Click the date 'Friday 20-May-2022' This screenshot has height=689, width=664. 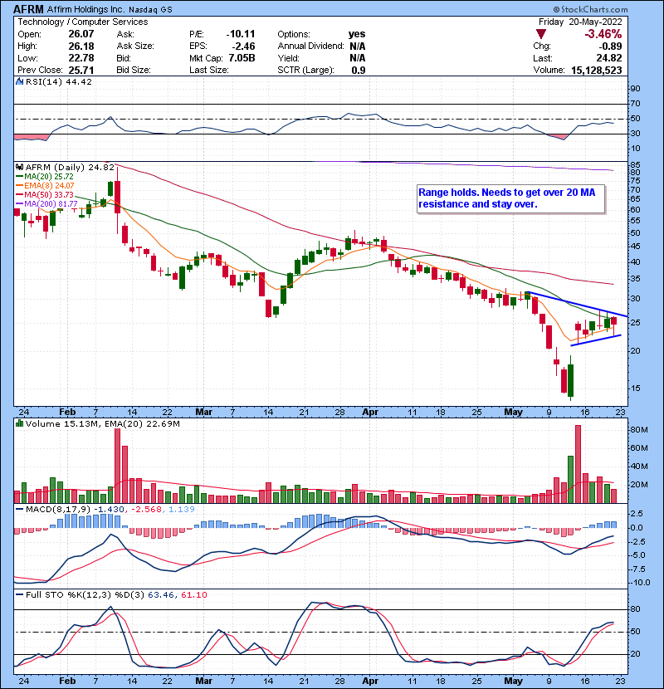tap(580, 22)
